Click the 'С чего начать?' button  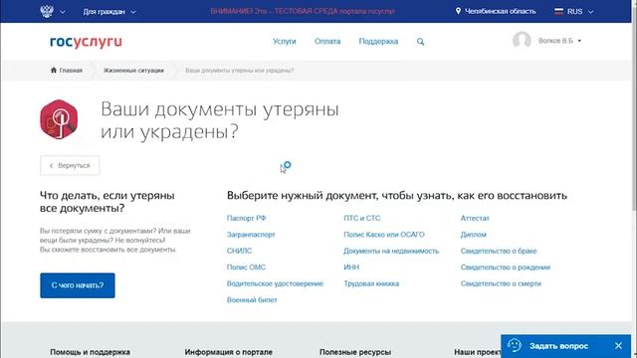pos(78,285)
